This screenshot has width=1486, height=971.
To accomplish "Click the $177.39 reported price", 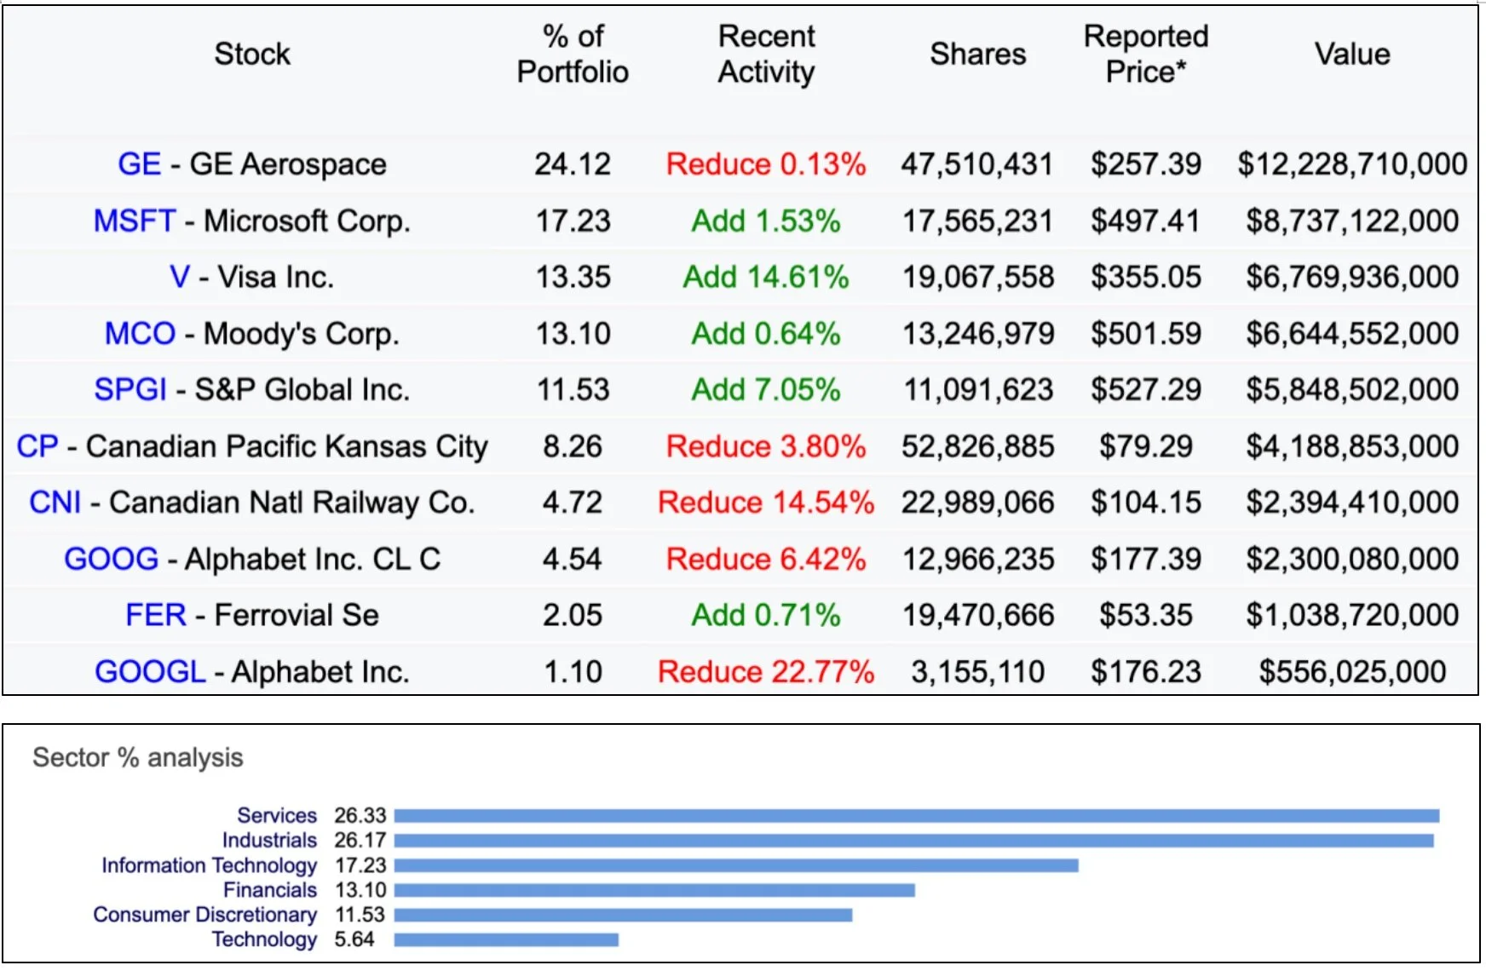I will point(1146,559).
